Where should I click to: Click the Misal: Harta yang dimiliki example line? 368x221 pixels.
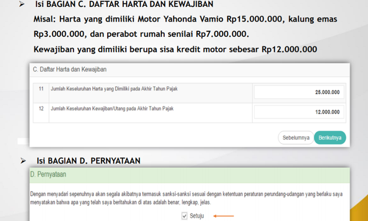click(185, 19)
